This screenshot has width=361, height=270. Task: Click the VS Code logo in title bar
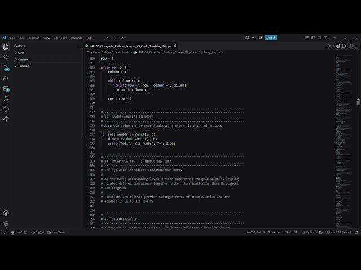(x=5, y=38)
